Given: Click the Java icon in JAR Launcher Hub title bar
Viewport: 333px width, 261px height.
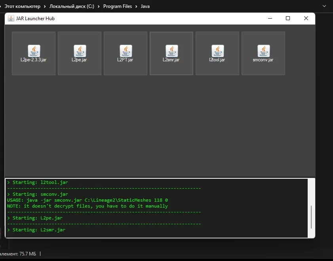Looking at the screenshot, I should point(11,19).
